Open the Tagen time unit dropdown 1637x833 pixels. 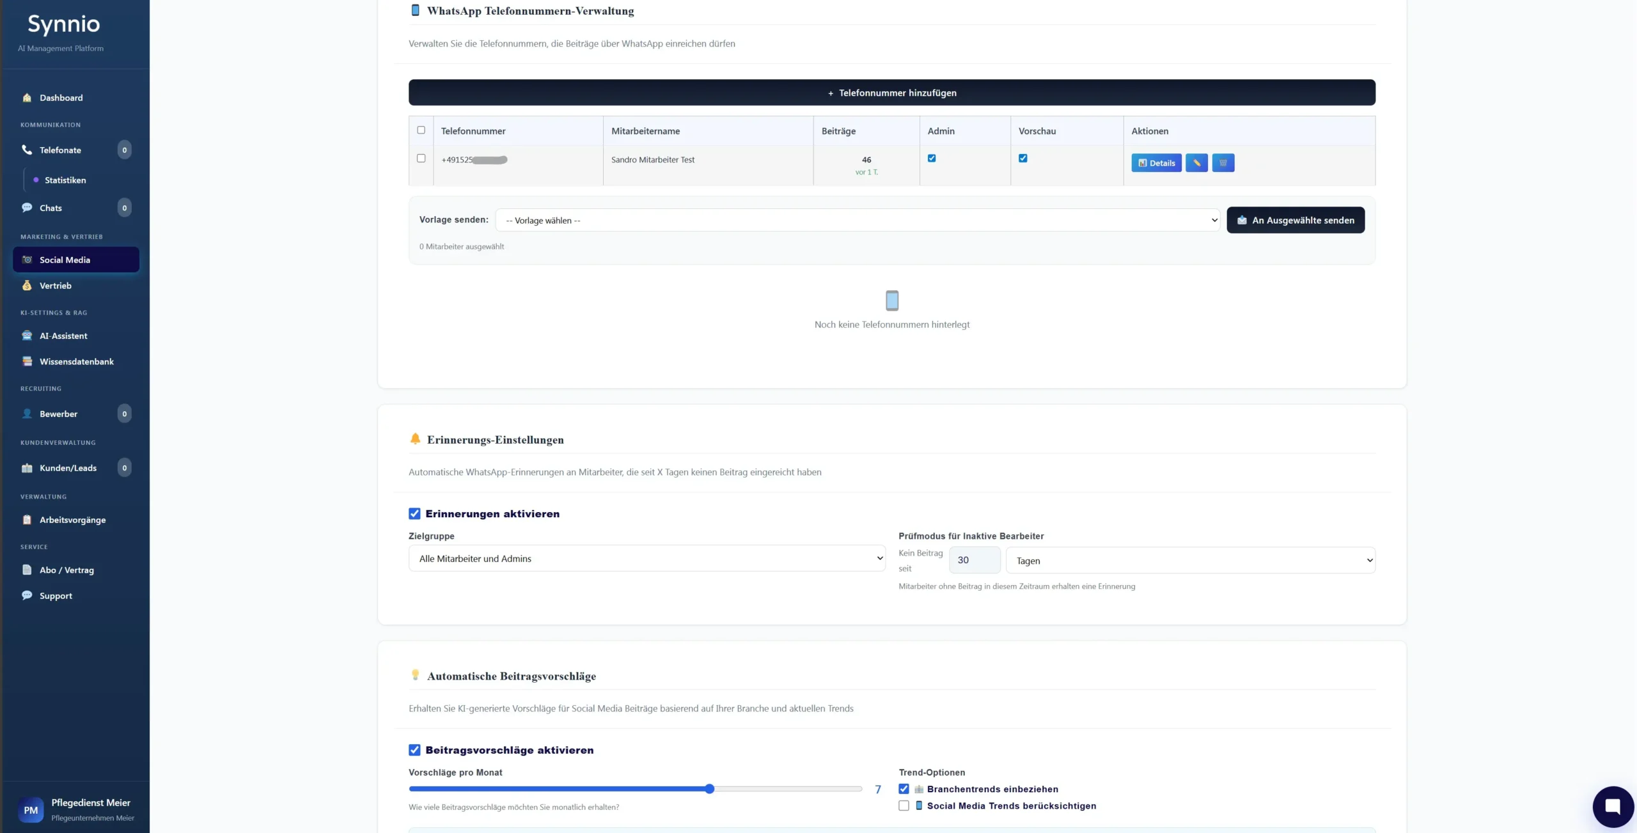click(1190, 561)
